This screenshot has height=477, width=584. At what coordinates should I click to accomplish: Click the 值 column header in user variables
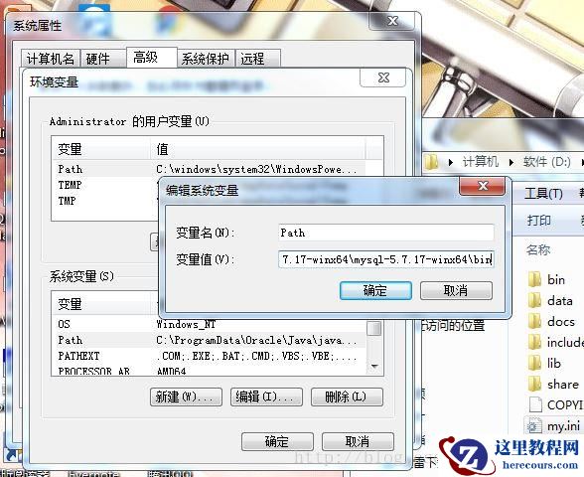[x=258, y=149]
